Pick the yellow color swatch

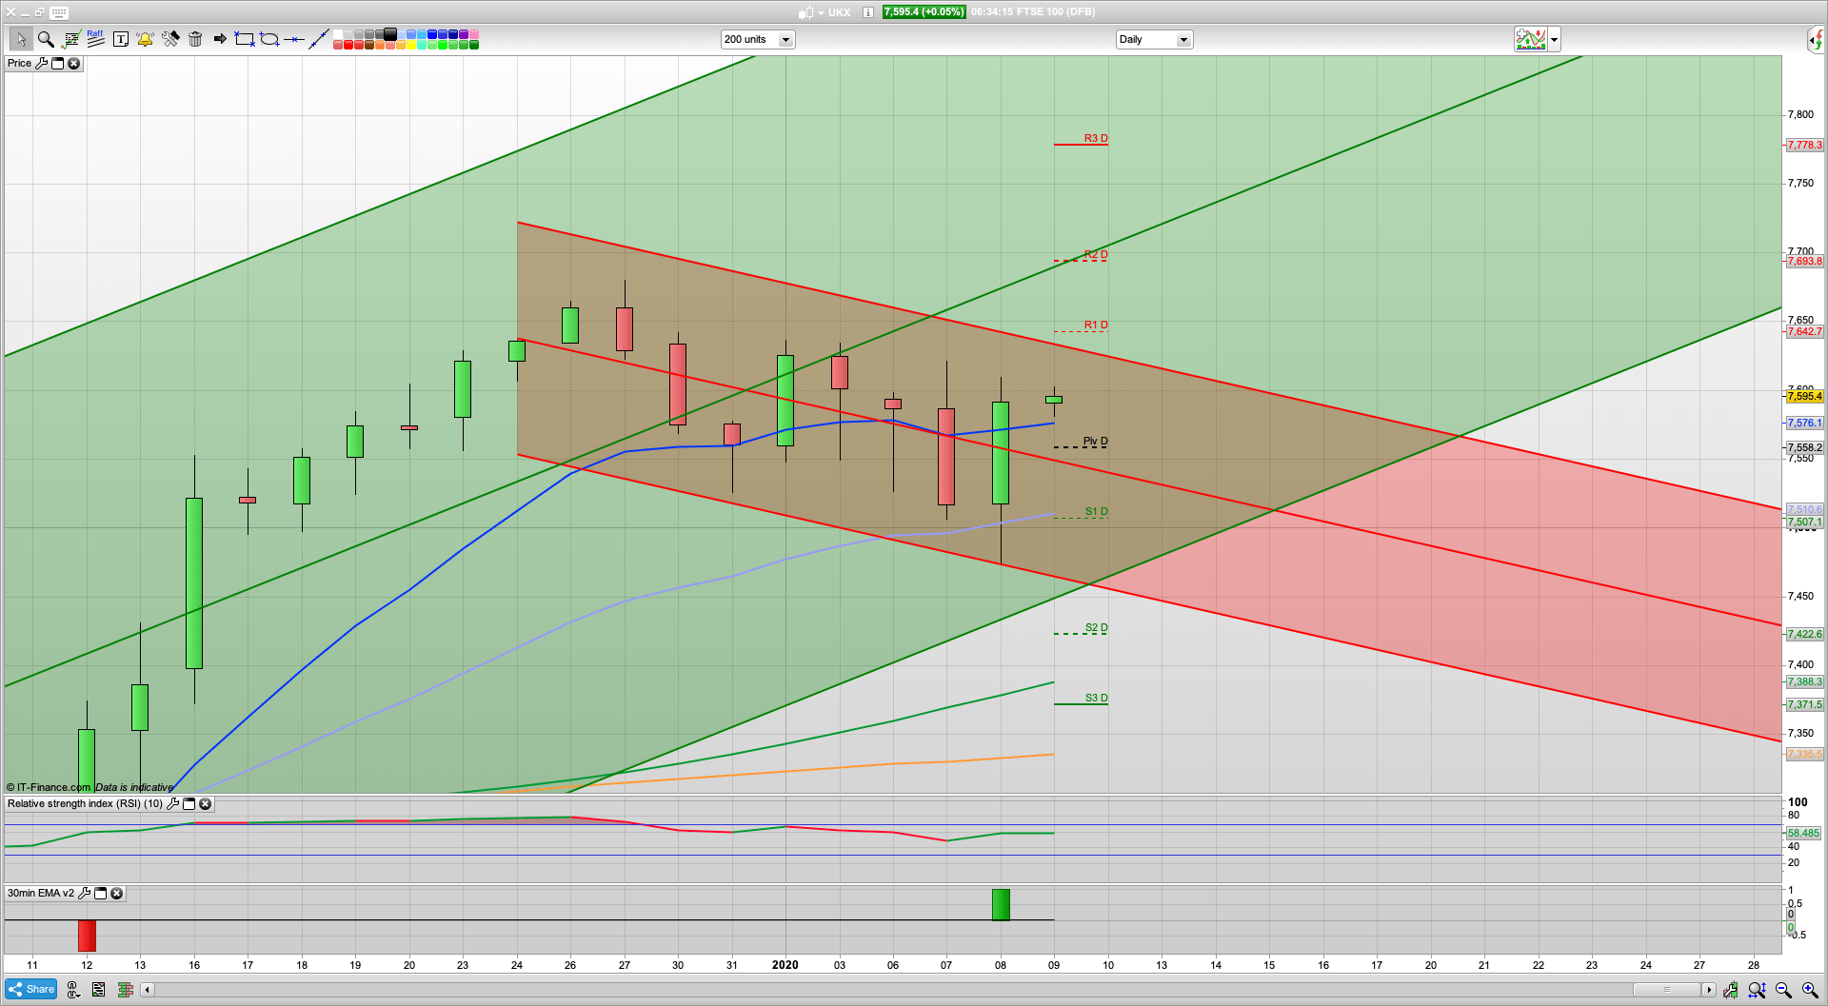[x=411, y=45]
